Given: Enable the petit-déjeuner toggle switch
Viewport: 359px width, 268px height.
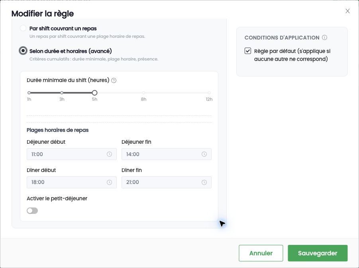Looking at the screenshot, I should pos(32,211).
